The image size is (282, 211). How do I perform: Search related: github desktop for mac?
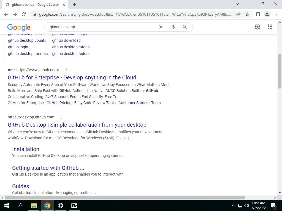click(x=28, y=54)
